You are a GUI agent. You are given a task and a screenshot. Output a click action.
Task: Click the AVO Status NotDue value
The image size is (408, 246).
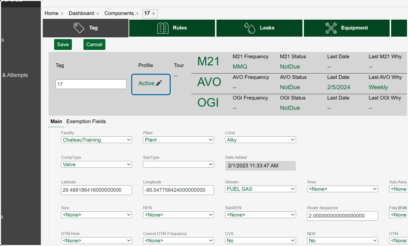pos(290,87)
